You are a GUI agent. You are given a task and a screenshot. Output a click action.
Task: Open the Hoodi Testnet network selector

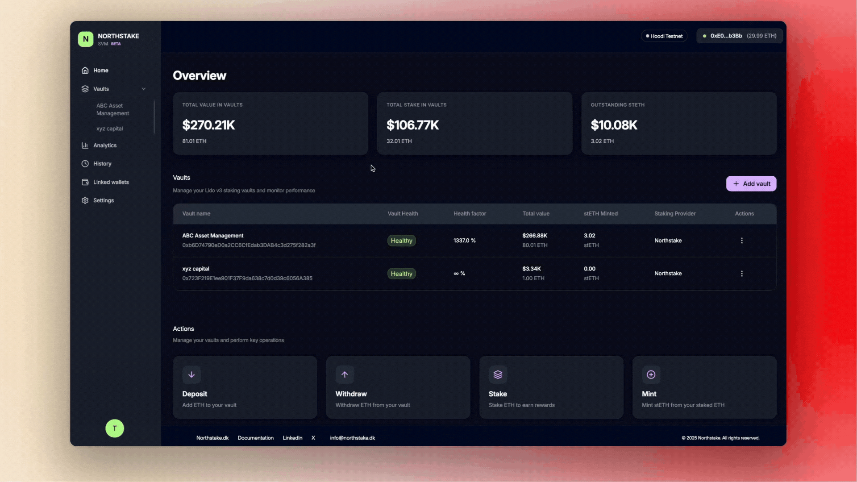click(x=664, y=36)
